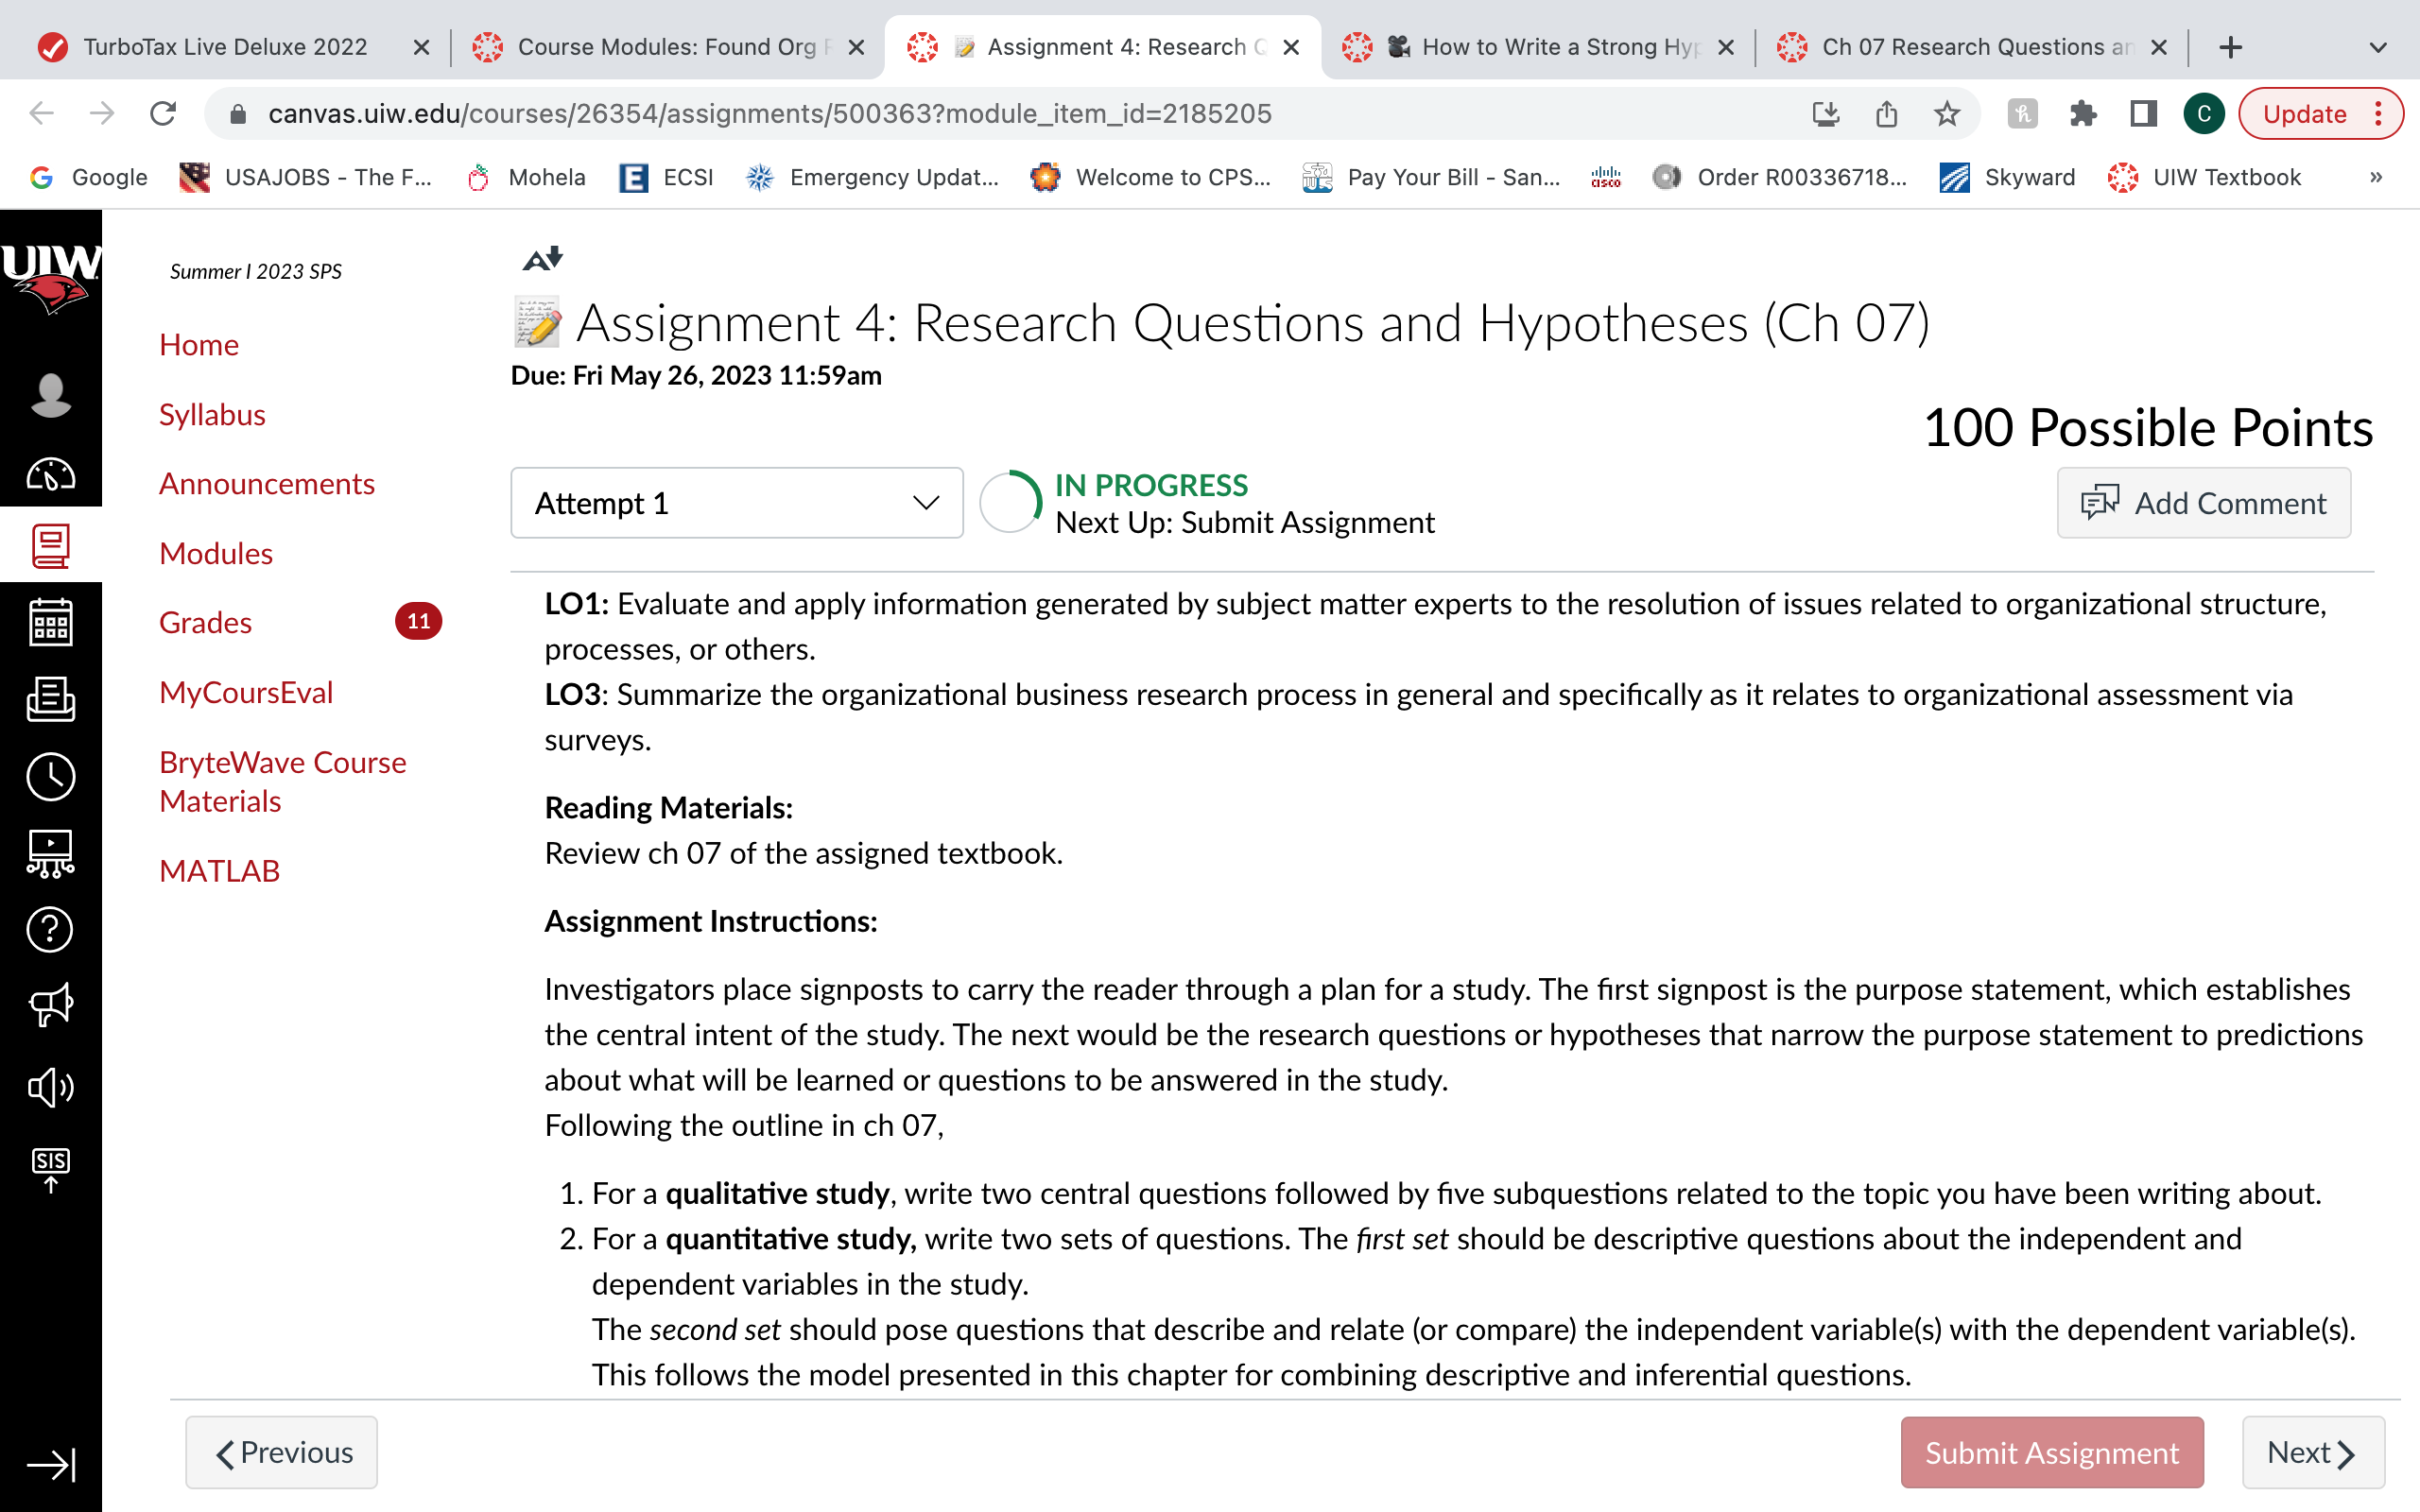The image size is (2420, 1512).
Task: Click the Add Comment button
Action: 2203,503
